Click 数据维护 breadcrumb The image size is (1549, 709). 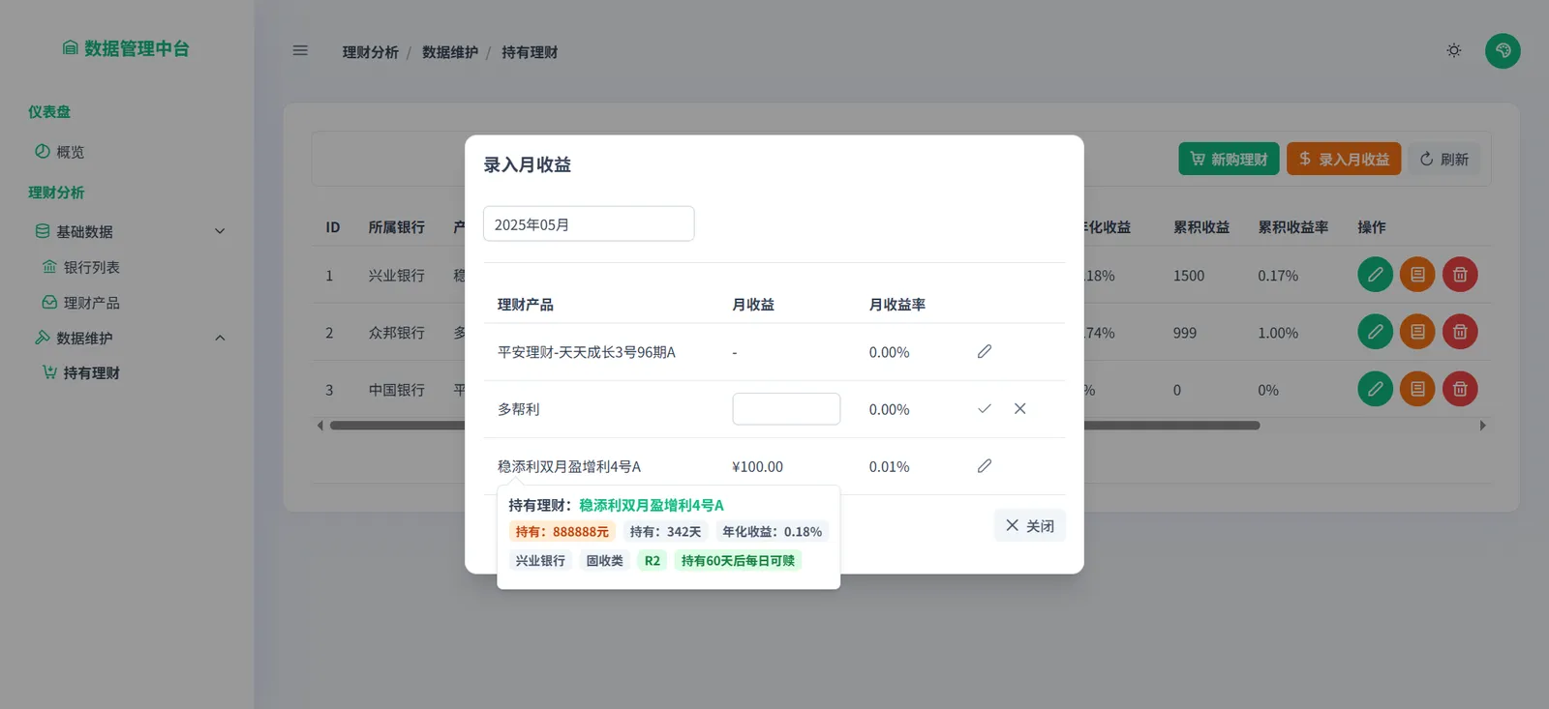click(450, 52)
